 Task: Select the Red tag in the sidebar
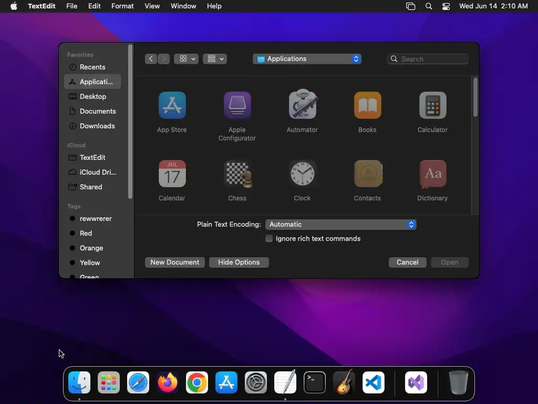point(92,234)
